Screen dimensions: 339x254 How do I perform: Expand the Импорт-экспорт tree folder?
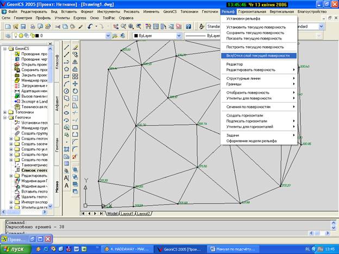click(x=11, y=202)
